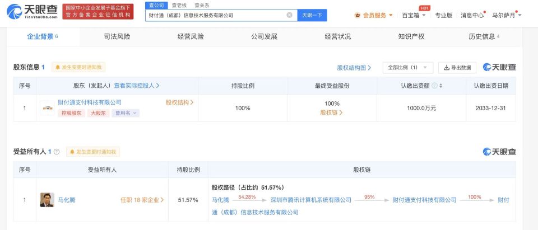Open the 股权链 link under 最终受益股份
Screen dimensions: 538x230
(x=331, y=112)
